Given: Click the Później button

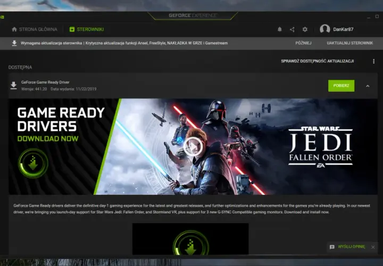Looking at the screenshot, I should coord(303,43).
